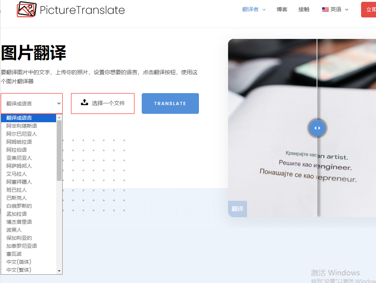Screen dimensions: 376x283
Task: Open the 英语 language selector chevron
Action: 346,9
